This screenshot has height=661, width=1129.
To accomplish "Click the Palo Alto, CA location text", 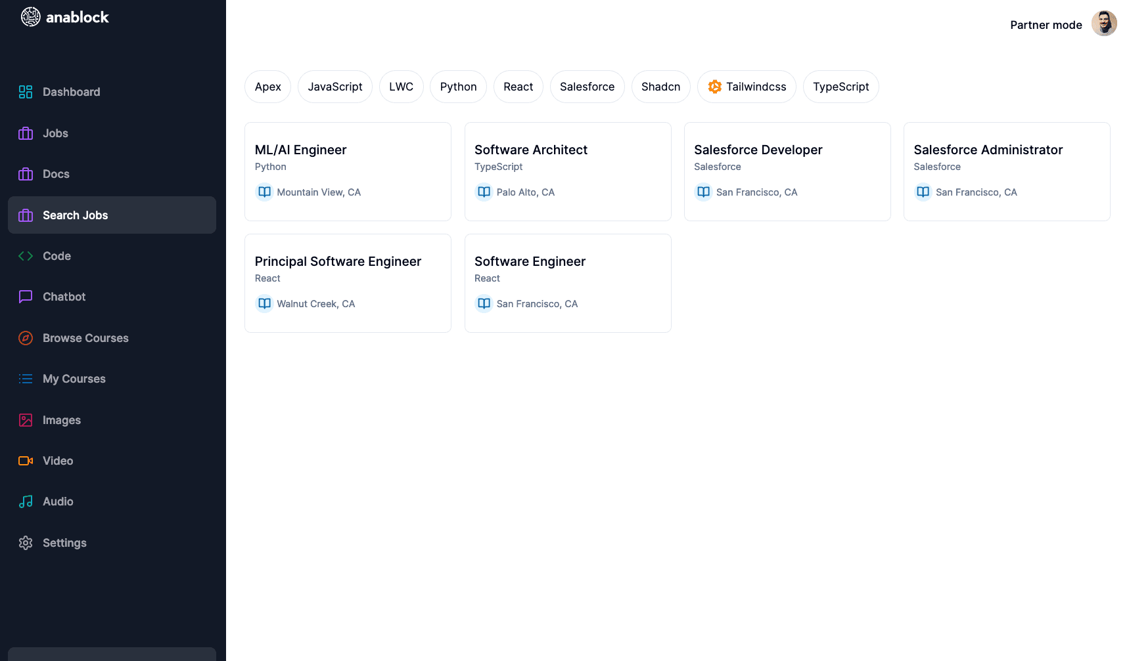I will 526,192.
